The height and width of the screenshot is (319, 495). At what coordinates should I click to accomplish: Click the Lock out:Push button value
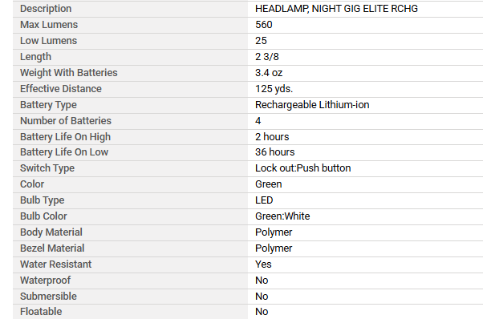click(303, 168)
